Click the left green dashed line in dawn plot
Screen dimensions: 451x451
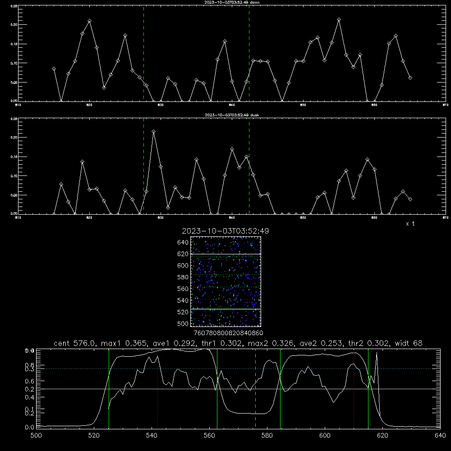coord(143,53)
